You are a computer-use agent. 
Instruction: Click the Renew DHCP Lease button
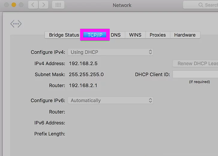(x=195, y=64)
